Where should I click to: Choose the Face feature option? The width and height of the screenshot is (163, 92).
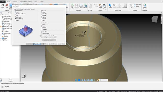click(15, 20)
